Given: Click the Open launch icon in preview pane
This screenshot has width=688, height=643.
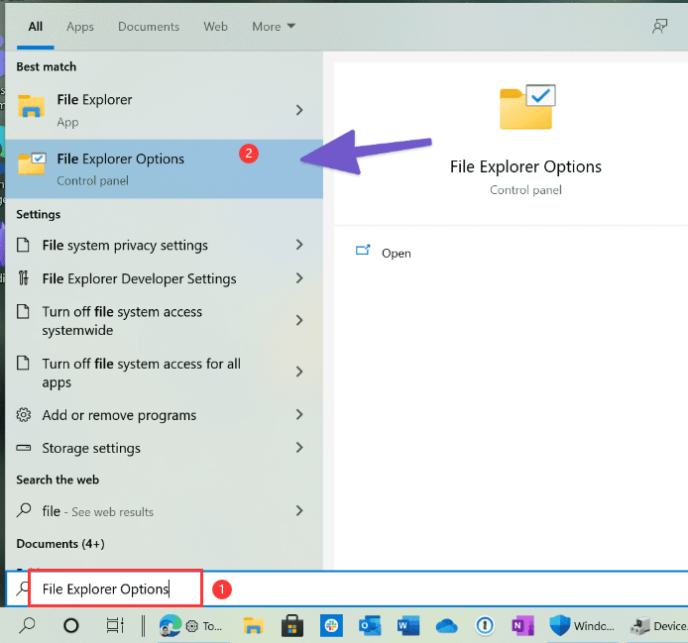Looking at the screenshot, I should [x=363, y=251].
